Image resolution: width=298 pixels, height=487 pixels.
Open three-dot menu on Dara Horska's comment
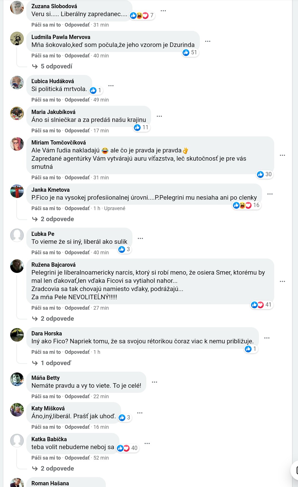pos(267,338)
